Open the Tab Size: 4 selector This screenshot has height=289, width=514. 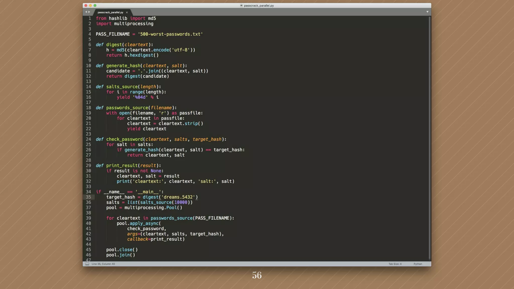click(x=395, y=264)
